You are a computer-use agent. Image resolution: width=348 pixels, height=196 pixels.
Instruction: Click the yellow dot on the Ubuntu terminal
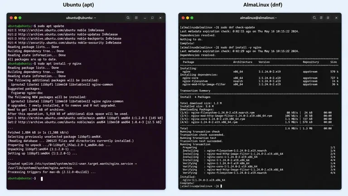15,18
